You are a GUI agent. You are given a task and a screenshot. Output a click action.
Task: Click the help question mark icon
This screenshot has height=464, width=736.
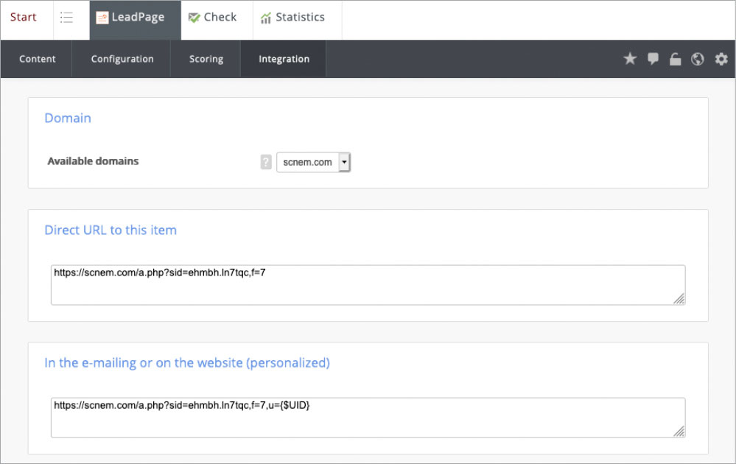(266, 162)
